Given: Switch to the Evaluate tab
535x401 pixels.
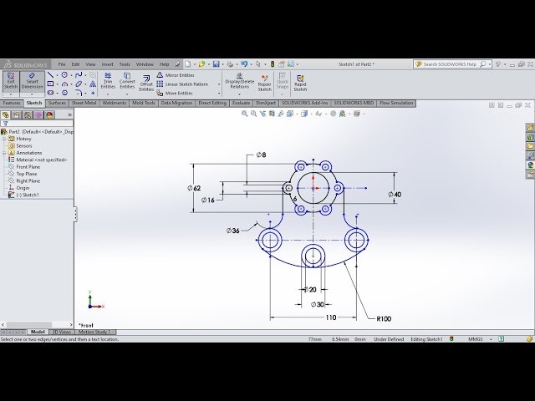Looking at the screenshot, I should (242, 103).
